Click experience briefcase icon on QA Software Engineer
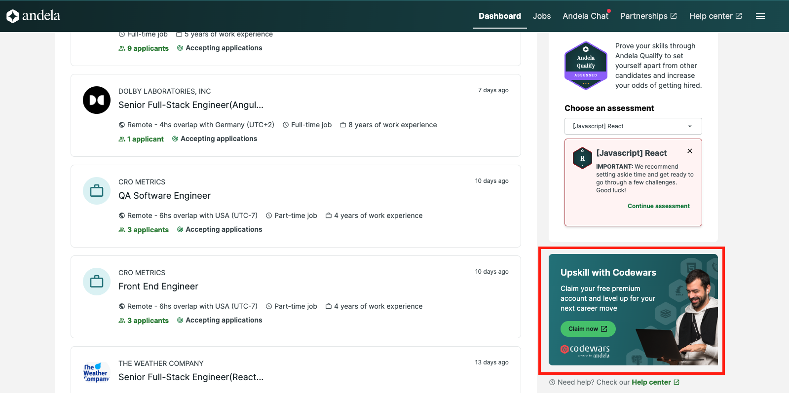The height and width of the screenshot is (393, 789). [x=329, y=215]
